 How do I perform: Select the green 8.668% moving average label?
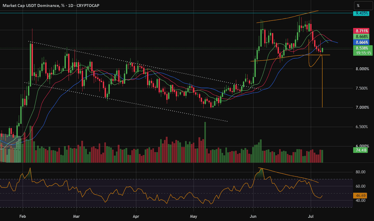coord(361,37)
